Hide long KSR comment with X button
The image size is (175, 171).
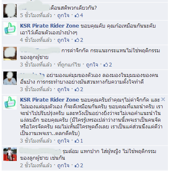(163, 100)
